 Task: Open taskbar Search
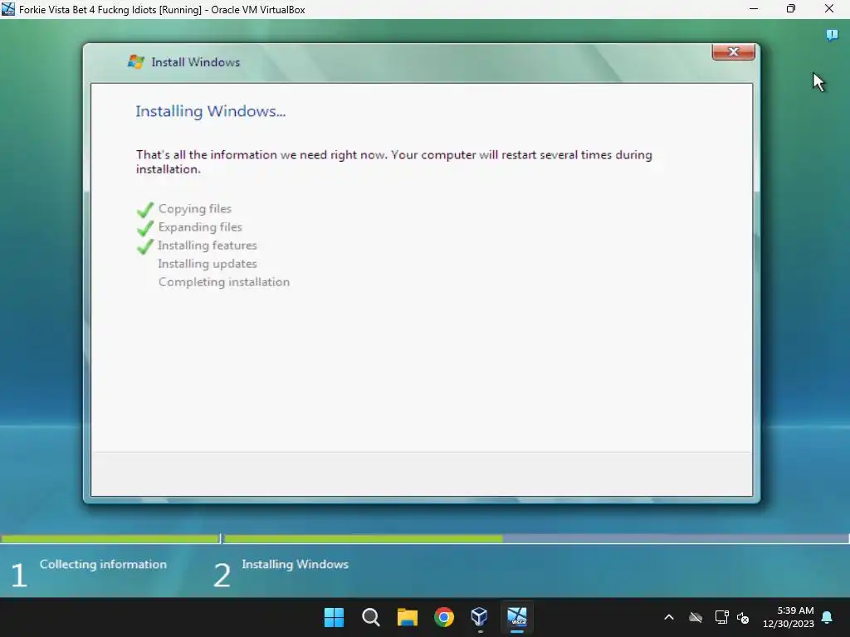point(371,617)
